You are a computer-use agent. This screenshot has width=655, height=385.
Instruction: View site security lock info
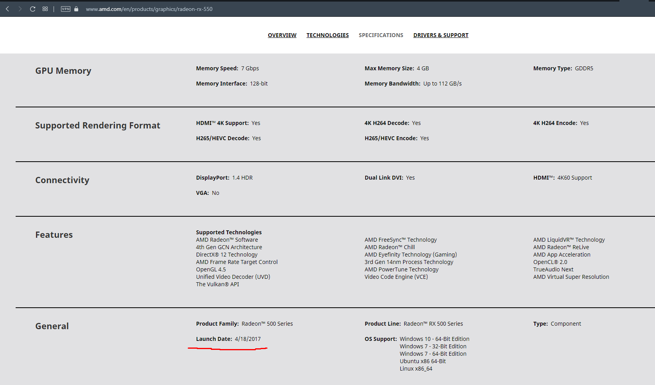point(76,9)
